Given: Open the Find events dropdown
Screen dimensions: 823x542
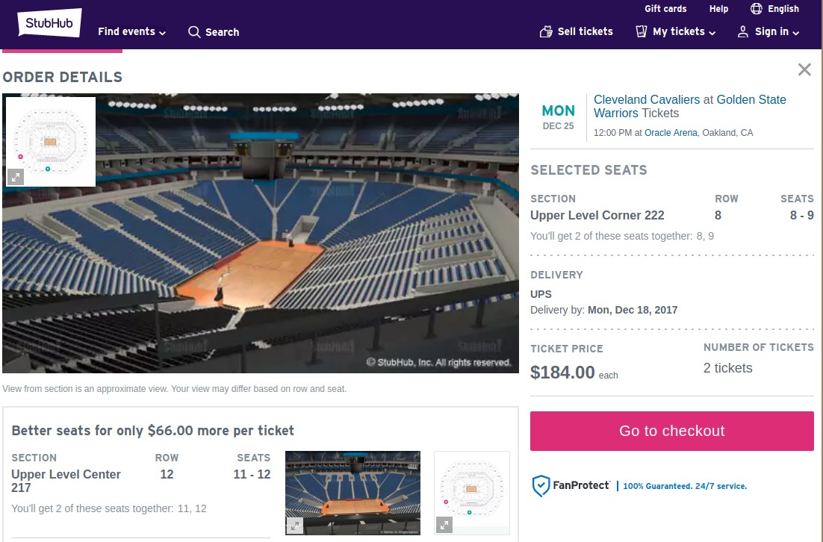Looking at the screenshot, I should point(131,32).
